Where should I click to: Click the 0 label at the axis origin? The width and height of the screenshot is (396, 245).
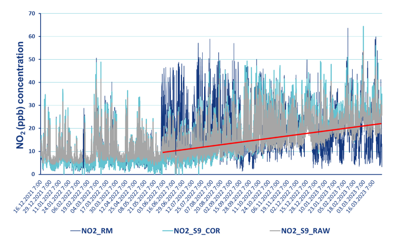tap(33, 174)
